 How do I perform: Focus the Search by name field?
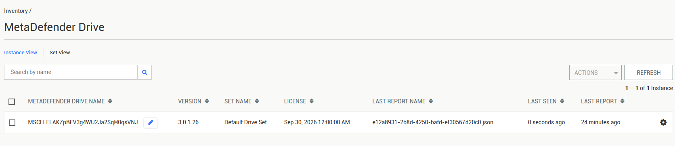tap(71, 72)
